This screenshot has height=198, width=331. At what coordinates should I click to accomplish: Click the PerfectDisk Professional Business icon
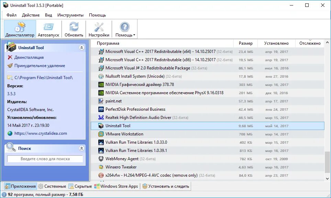coord(101,109)
